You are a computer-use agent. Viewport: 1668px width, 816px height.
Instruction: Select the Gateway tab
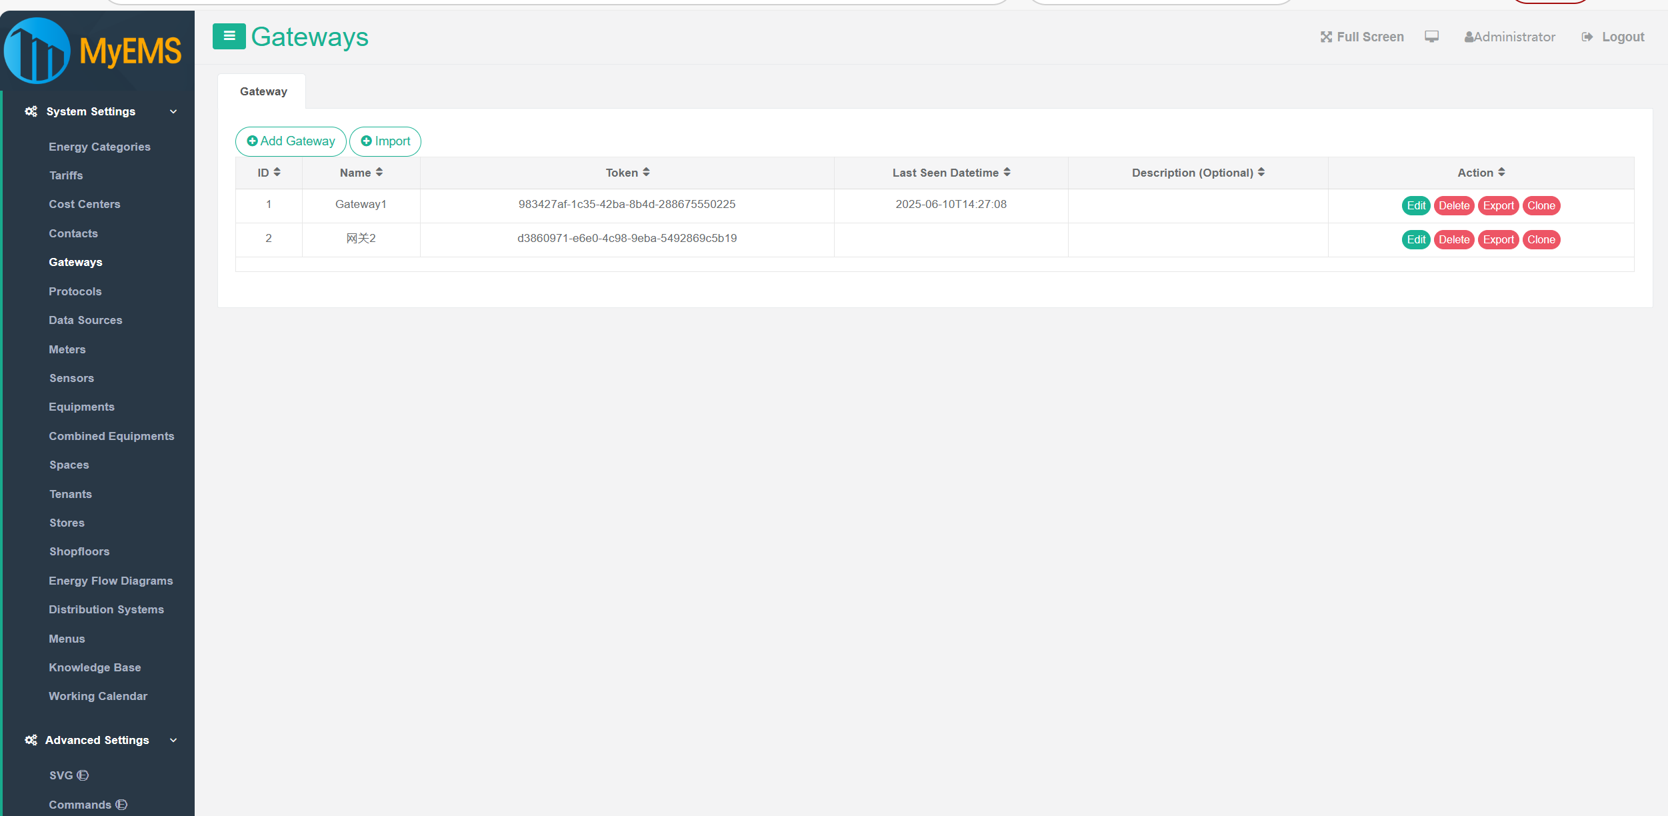(x=263, y=91)
